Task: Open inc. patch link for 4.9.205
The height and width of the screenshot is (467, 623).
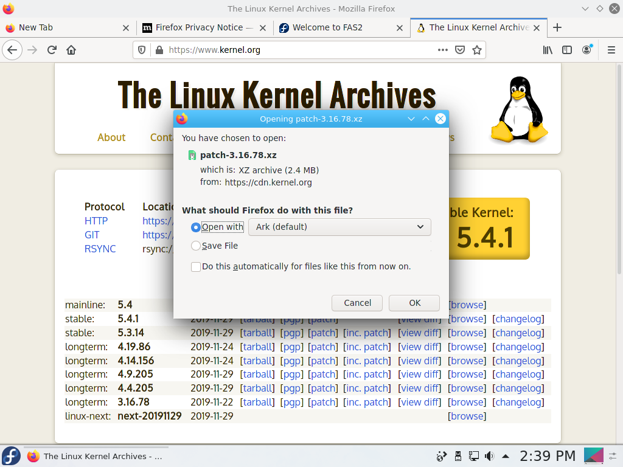Action: click(x=367, y=375)
